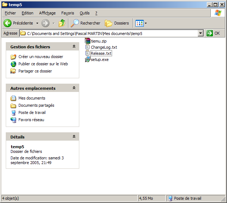The image size is (227, 203).
Task: Collapse the Gestion des fichiers panel
Action: coord(74,47)
